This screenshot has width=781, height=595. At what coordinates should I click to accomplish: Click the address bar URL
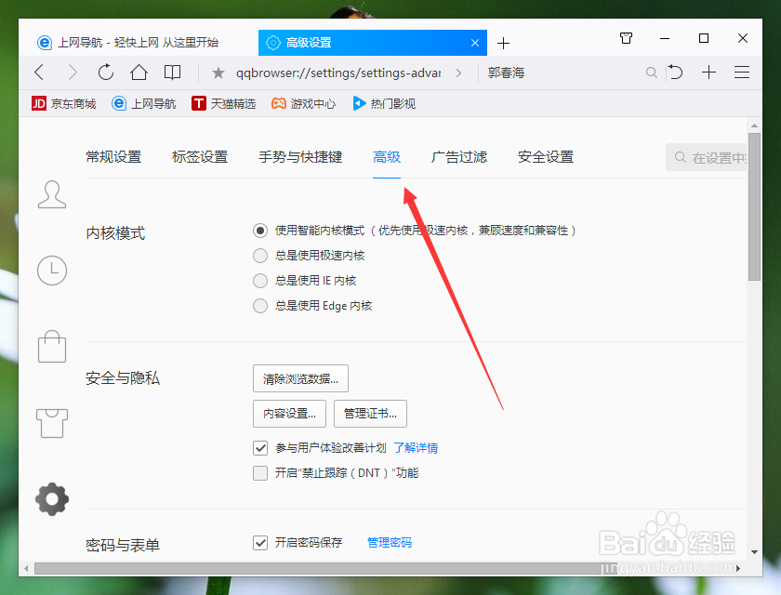338,73
